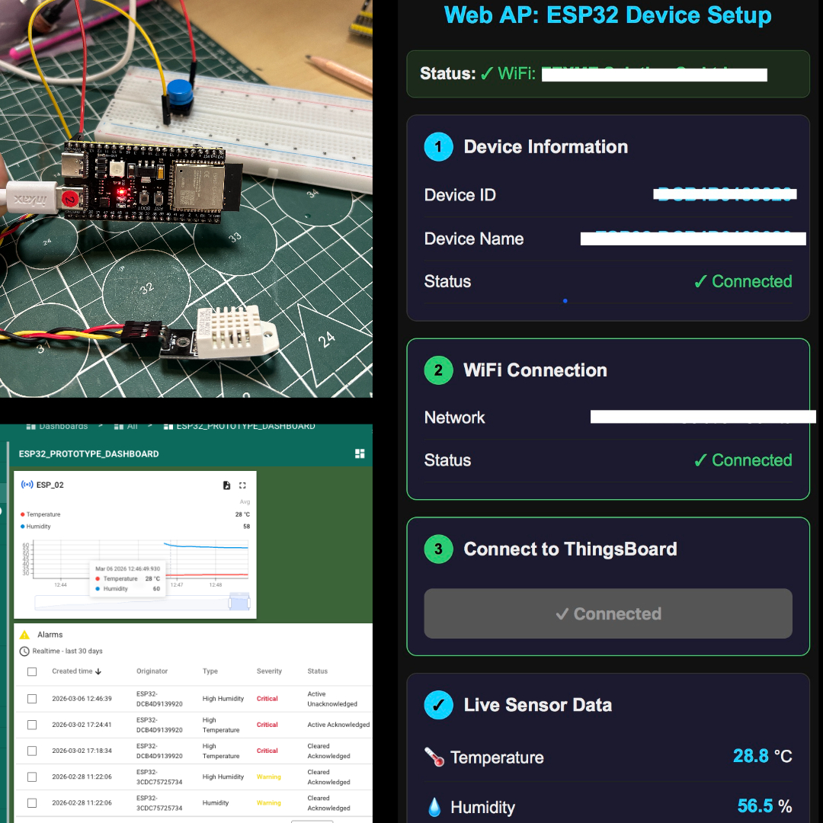Click the clock icon beside Realtime timewindow

(x=24, y=652)
